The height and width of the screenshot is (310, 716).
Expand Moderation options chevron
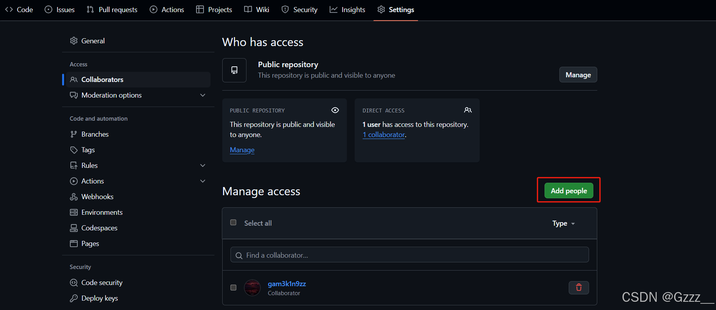click(203, 95)
